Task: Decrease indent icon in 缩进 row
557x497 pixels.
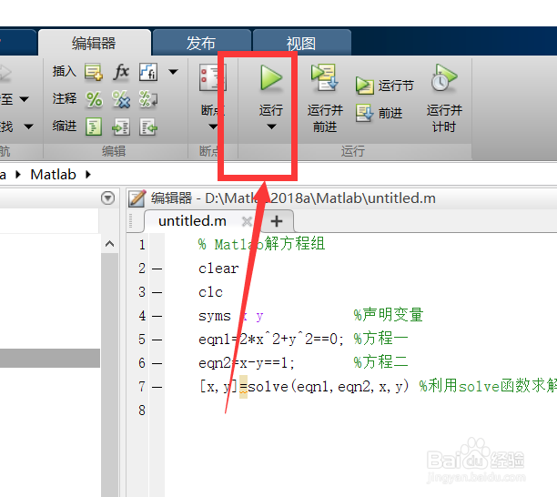Action: click(148, 127)
